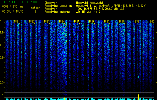Click the kHz axis unit label

point(2,20)
